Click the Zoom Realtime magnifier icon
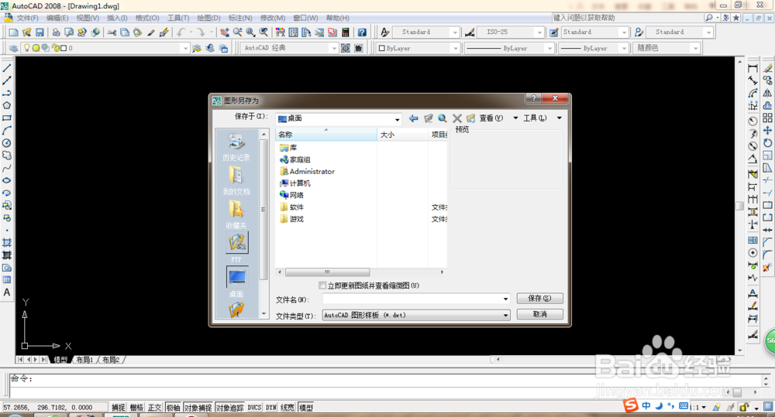This screenshot has width=775, height=417. (x=238, y=32)
